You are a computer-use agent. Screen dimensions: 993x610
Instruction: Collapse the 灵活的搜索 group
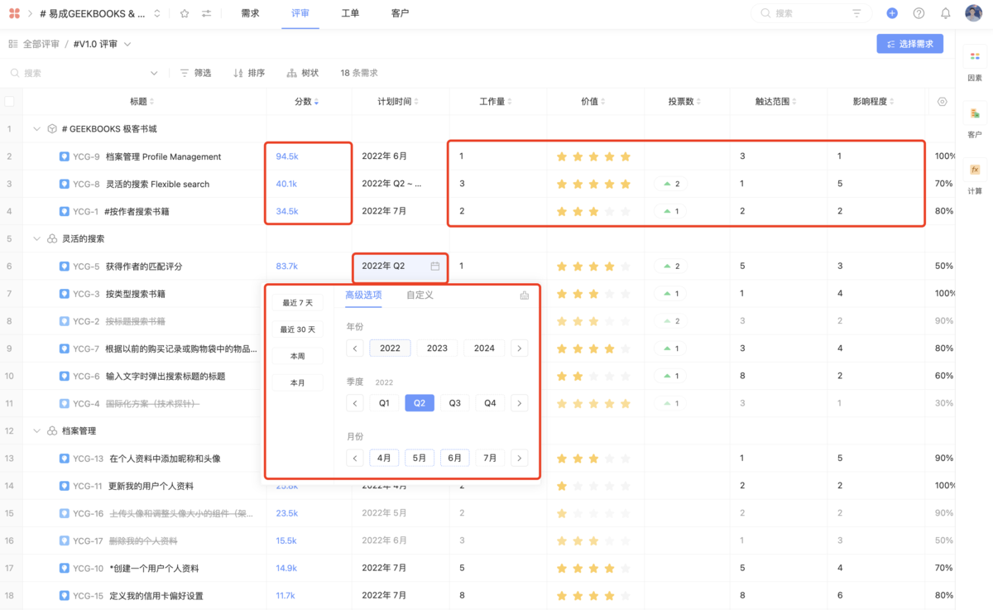click(x=36, y=238)
